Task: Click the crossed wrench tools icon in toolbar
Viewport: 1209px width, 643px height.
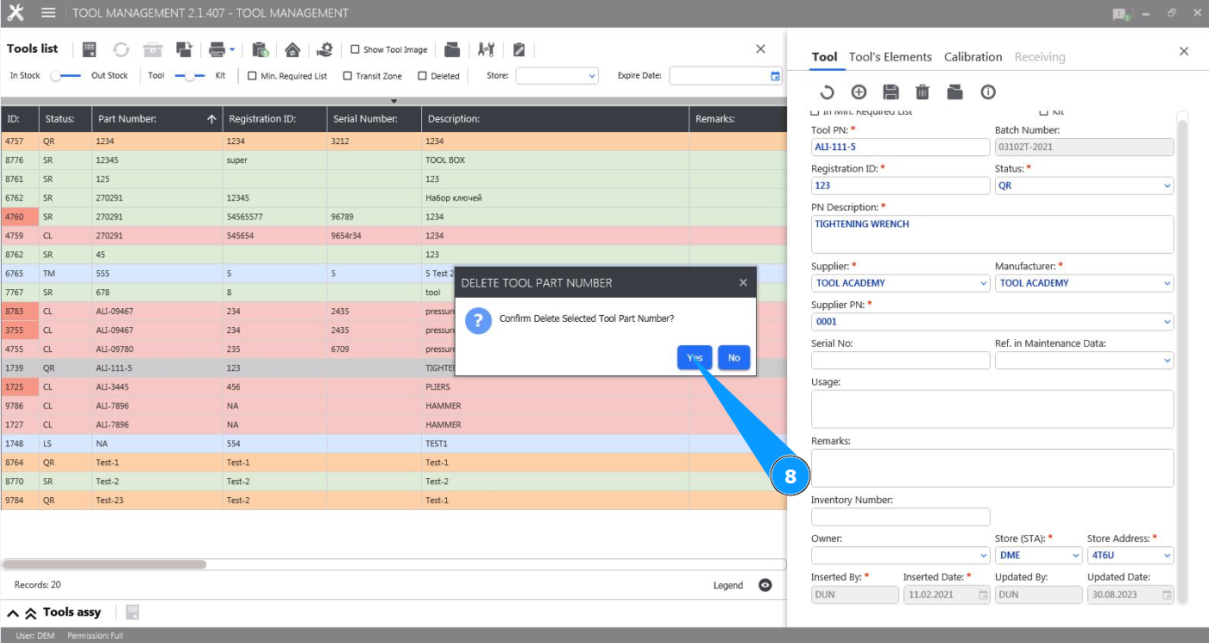Action: click(x=486, y=49)
